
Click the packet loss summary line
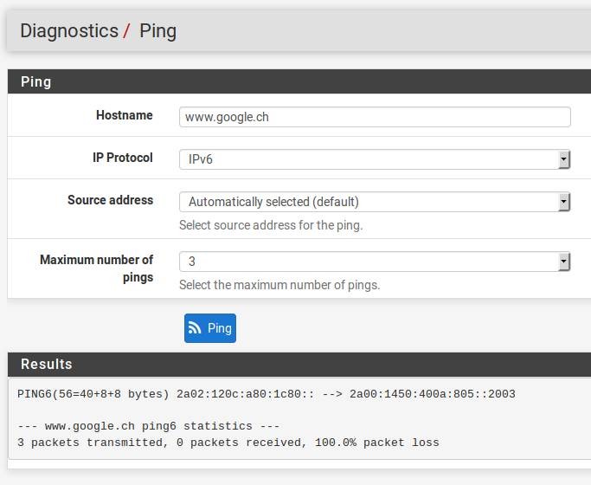[x=228, y=443]
